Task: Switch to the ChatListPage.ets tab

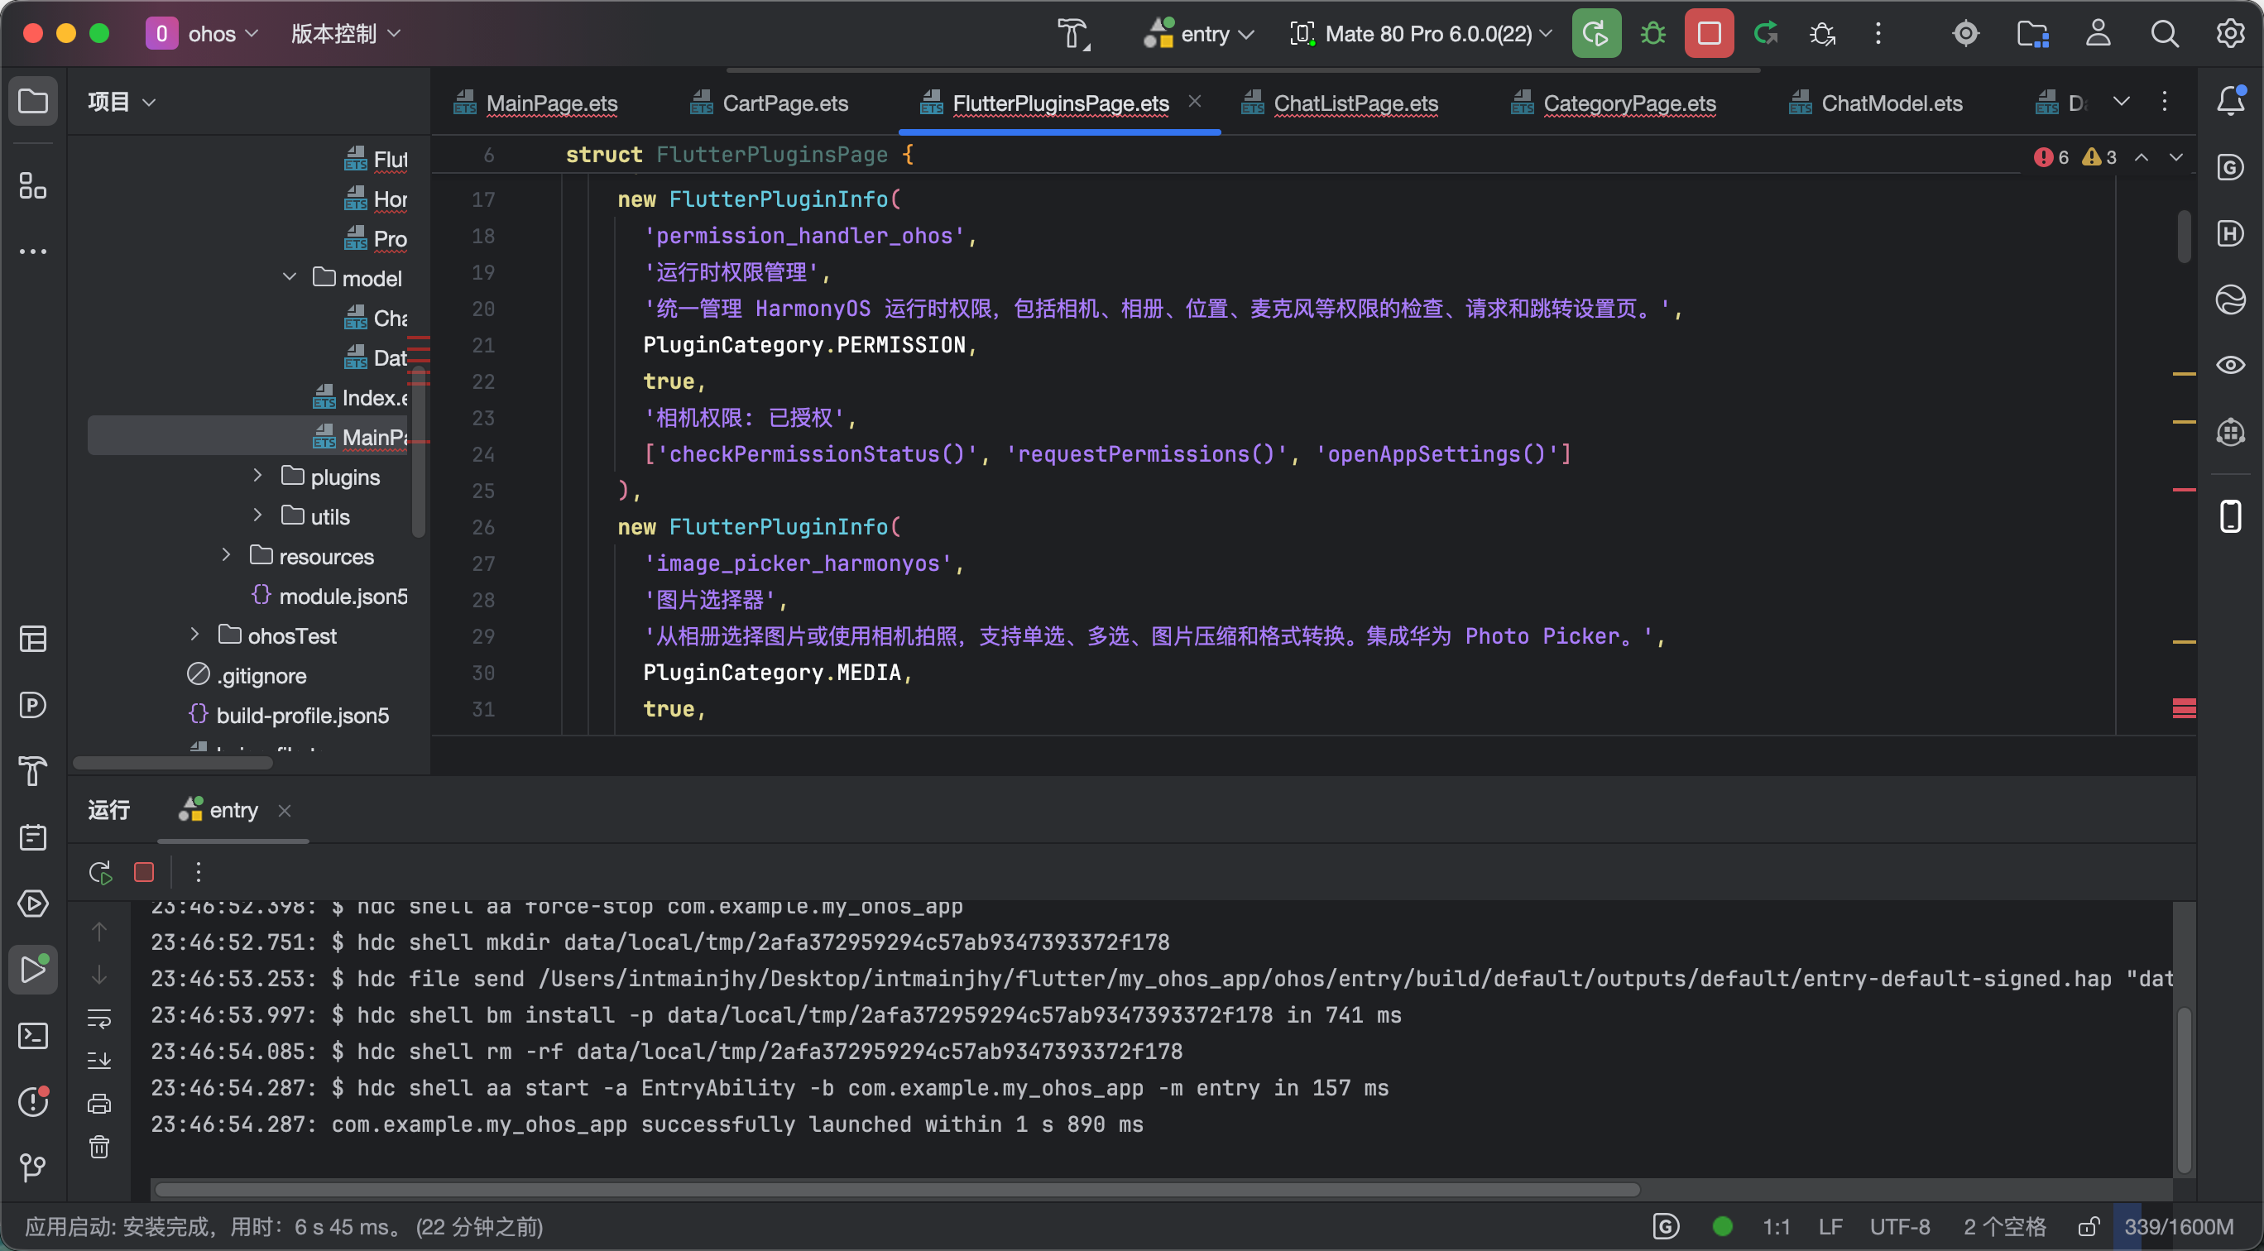Action: click(1355, 103)
